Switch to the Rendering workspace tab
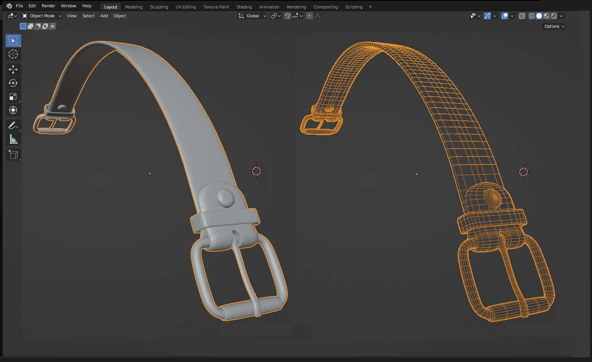592x362 pixels. click(x=296, y=7)
